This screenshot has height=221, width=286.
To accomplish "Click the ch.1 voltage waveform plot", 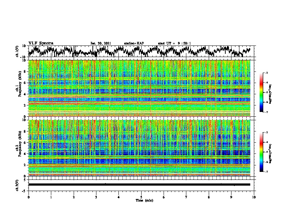I will click(x=139, y=51).
